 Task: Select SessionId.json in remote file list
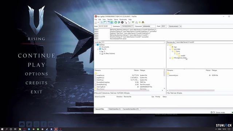[173, 75]
